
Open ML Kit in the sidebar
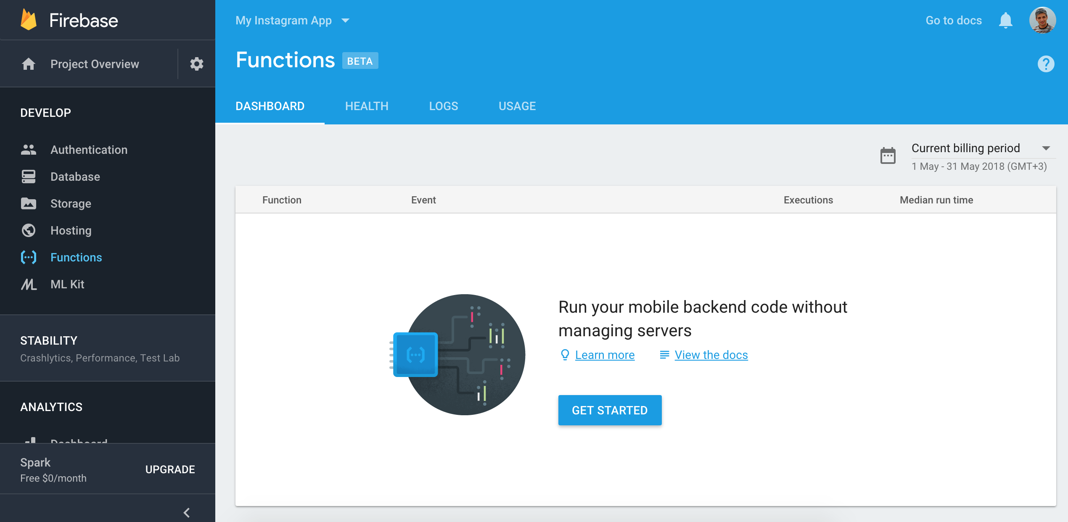[x=67, y=284]
